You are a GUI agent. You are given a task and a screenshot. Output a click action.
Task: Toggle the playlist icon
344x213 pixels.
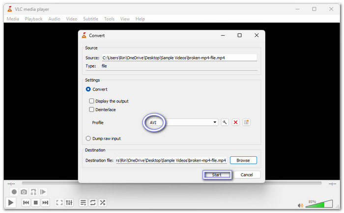coord(83,203)
